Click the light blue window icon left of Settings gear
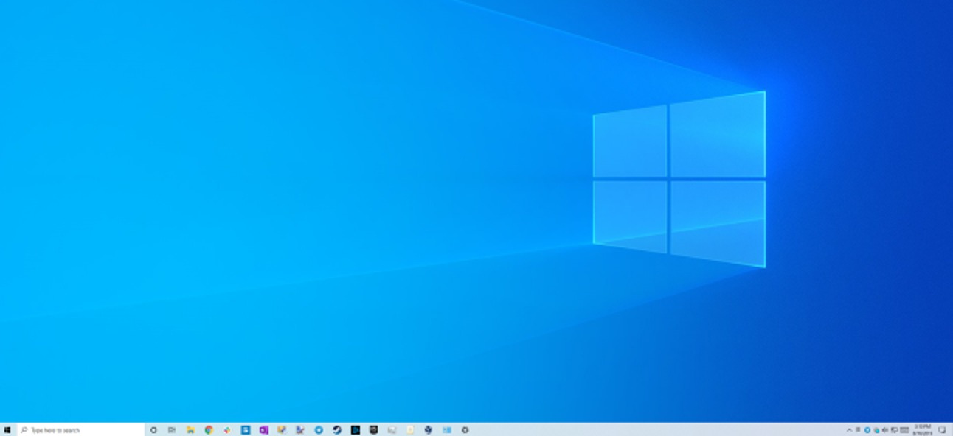The height and width of the screenshot is (436, 953). (x=447, y=430)
